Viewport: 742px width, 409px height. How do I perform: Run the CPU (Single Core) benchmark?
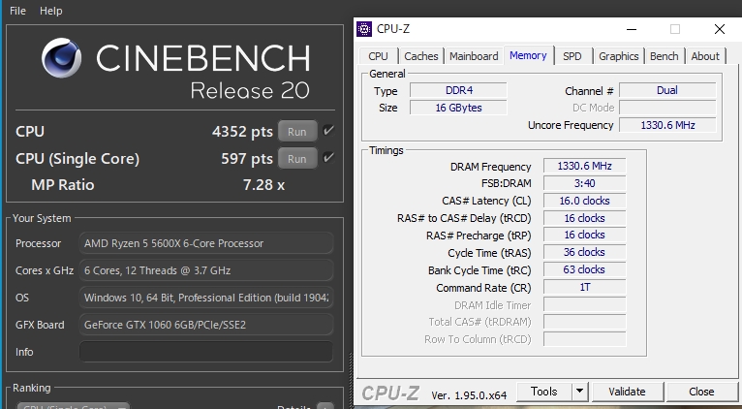pyautogui.click(x=297, y=159)
